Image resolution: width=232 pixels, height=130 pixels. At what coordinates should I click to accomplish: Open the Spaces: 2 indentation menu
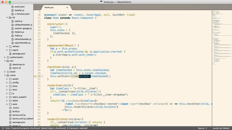[x=202, y=128]
